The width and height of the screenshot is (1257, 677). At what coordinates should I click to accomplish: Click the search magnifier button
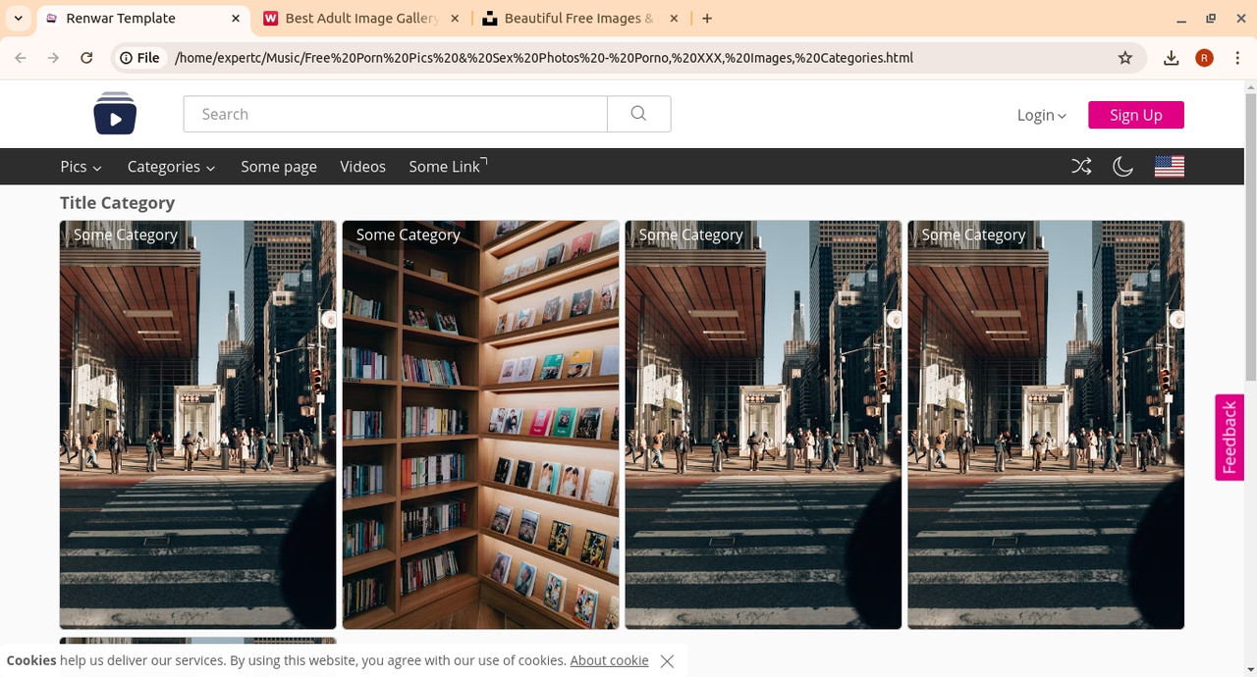638,114
